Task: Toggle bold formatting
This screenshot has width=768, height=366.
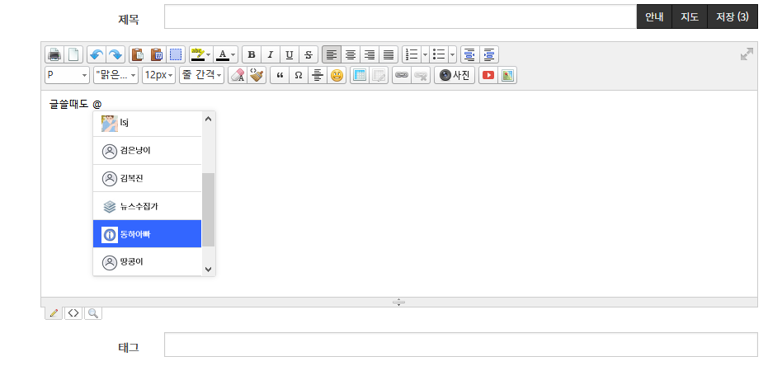Action: [x=252, y=55]
